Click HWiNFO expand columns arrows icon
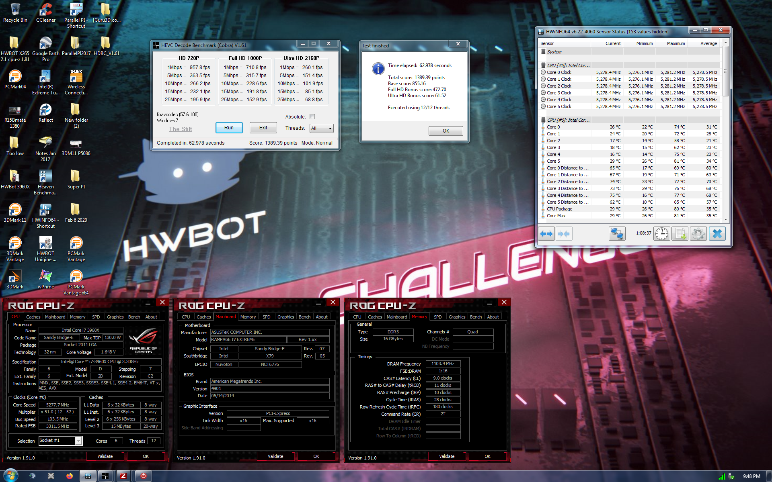Screen dimensions: 772x482 point(546,233)
